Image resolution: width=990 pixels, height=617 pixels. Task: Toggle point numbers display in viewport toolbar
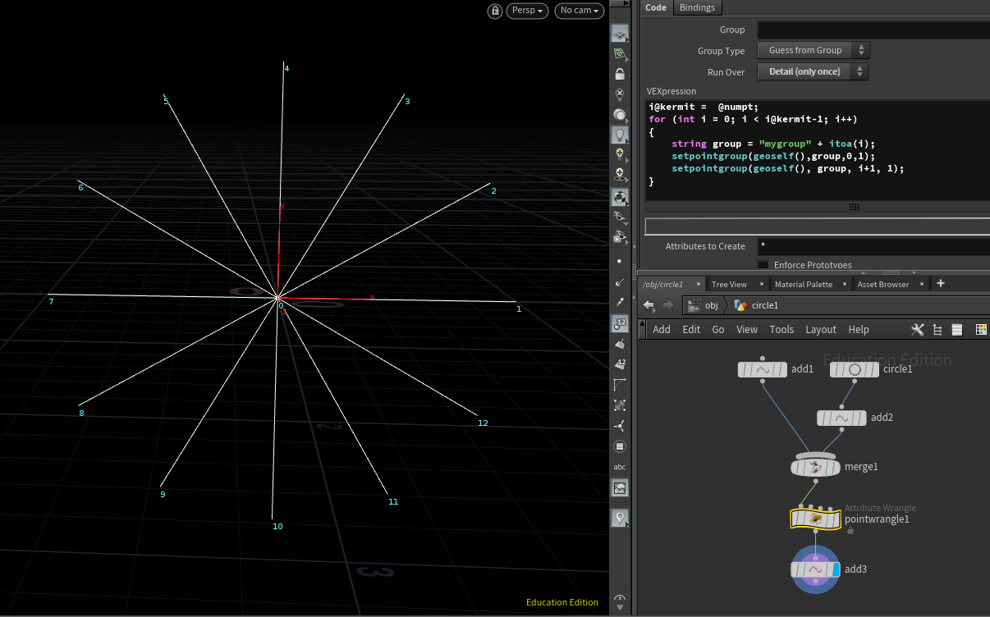click(x=620, y=323)
